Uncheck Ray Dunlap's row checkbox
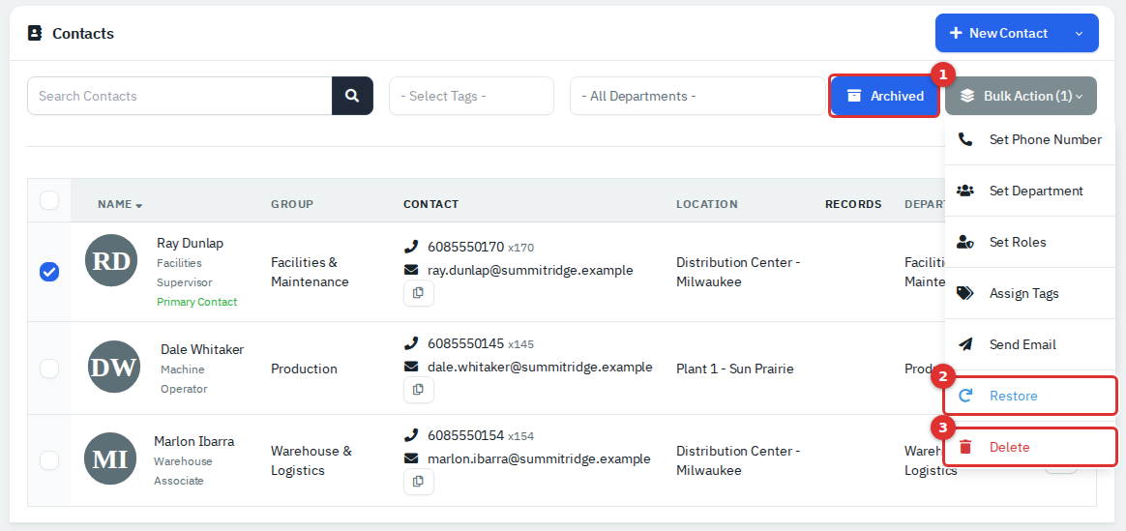Viewport: 1126px width, 531px height. 49,272
